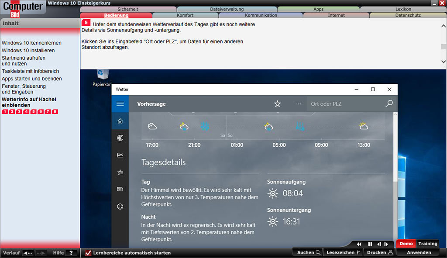This screenshot has height=258, width=447.
Task: Open the Datenschutz tab
Action: pos(408,15)
